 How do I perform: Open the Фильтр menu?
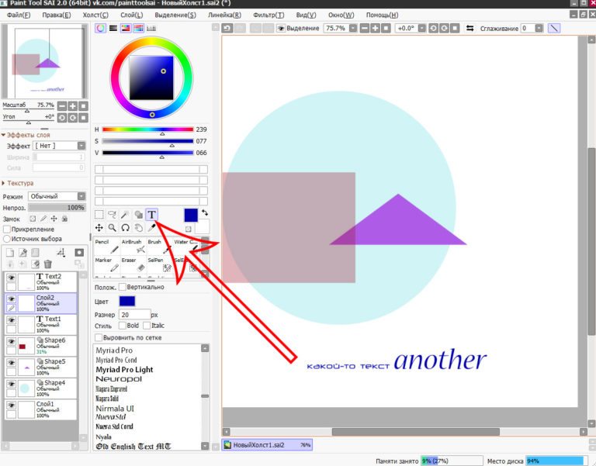click(268, 15)
